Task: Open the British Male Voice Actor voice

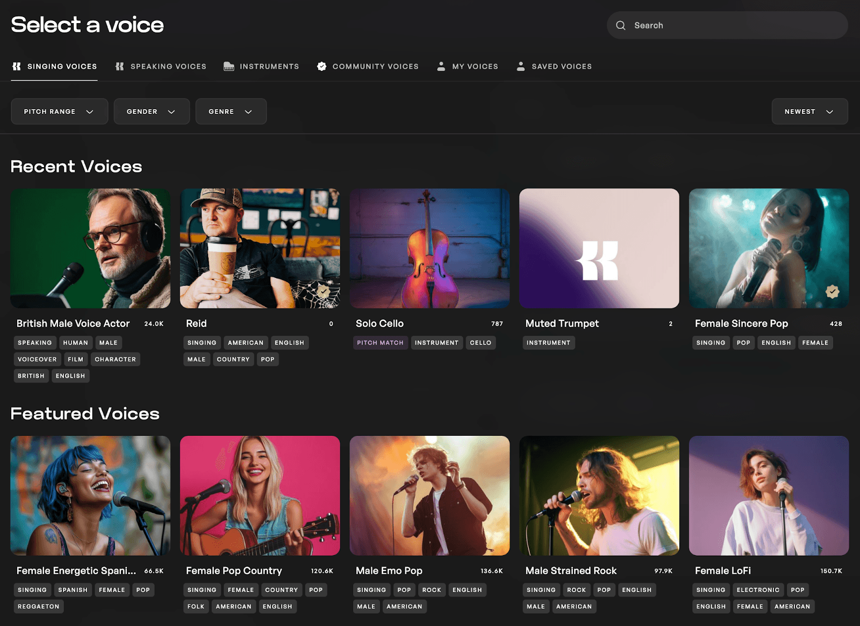Action: pos(73,323)
